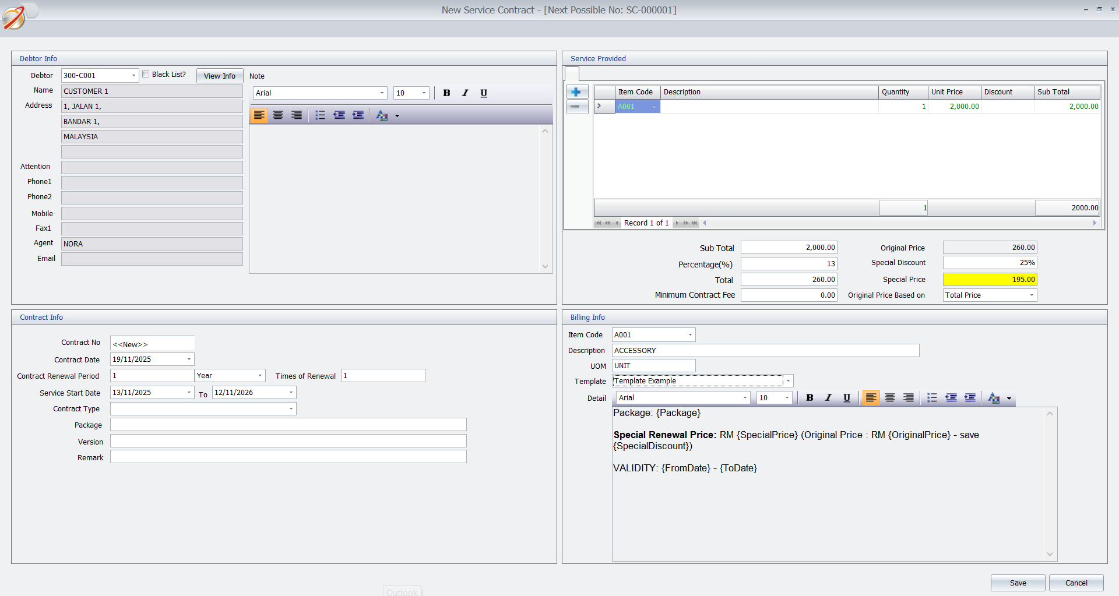Underline text in the Note editor
This screenshot has height=596, width=1119.
coord(484,93)
